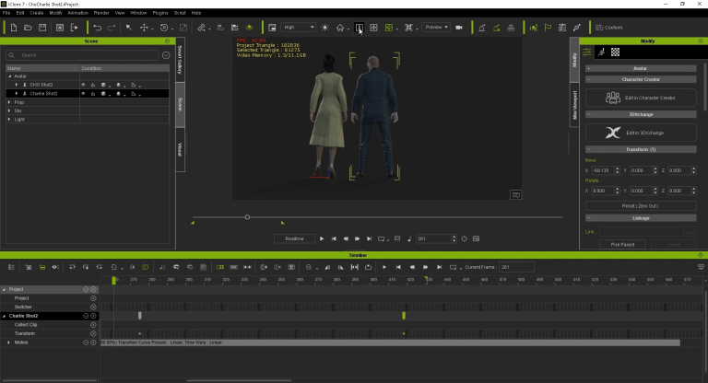Toggle the green eye icon in toolbar
The width and height of the screenshot is (708, 383).
tap(249, 28)
